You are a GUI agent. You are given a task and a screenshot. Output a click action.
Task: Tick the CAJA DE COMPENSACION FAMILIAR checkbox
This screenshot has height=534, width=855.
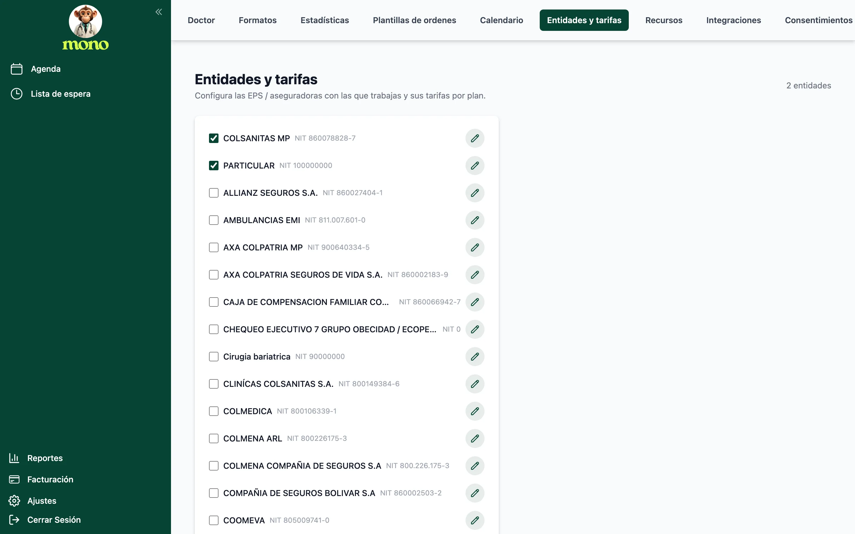click(214, 302)
